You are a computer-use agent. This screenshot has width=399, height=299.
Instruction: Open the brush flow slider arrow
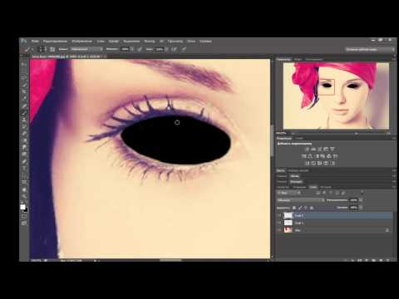click(167, 49)
